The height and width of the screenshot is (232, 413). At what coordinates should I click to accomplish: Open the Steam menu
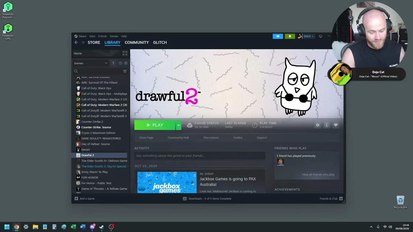pyautogui.click(x=82, y=36)
